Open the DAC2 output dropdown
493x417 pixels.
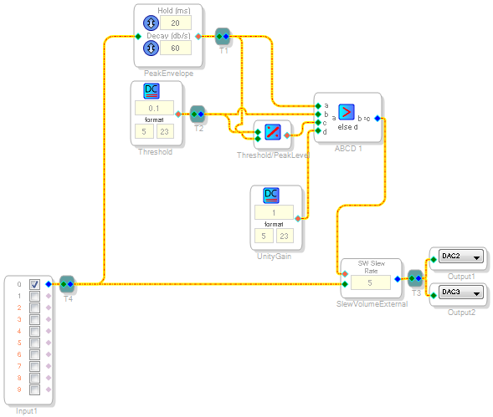460,257
